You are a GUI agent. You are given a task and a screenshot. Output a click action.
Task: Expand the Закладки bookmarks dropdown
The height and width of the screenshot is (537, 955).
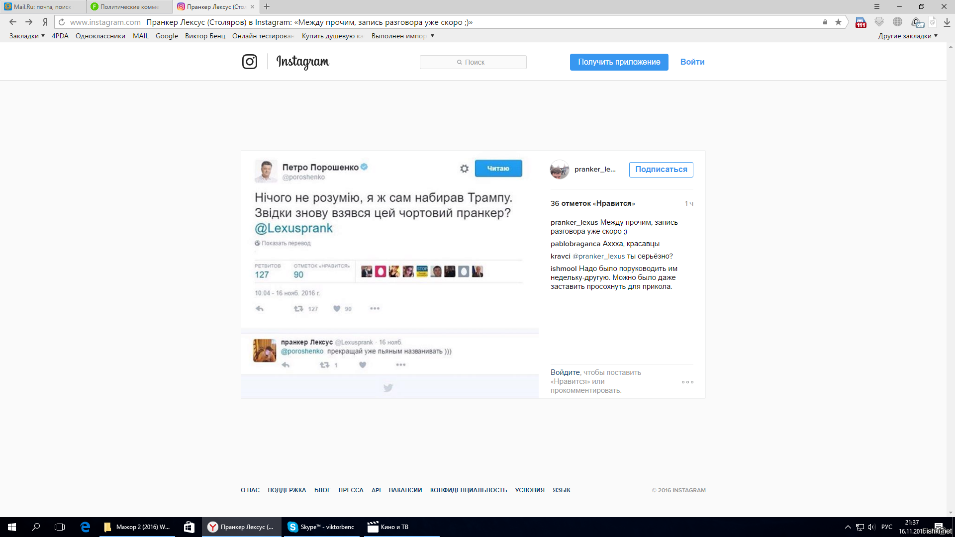click(27, 36)
